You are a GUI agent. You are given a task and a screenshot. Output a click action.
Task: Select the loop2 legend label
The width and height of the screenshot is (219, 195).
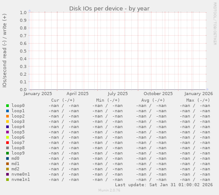pos(18,116)
